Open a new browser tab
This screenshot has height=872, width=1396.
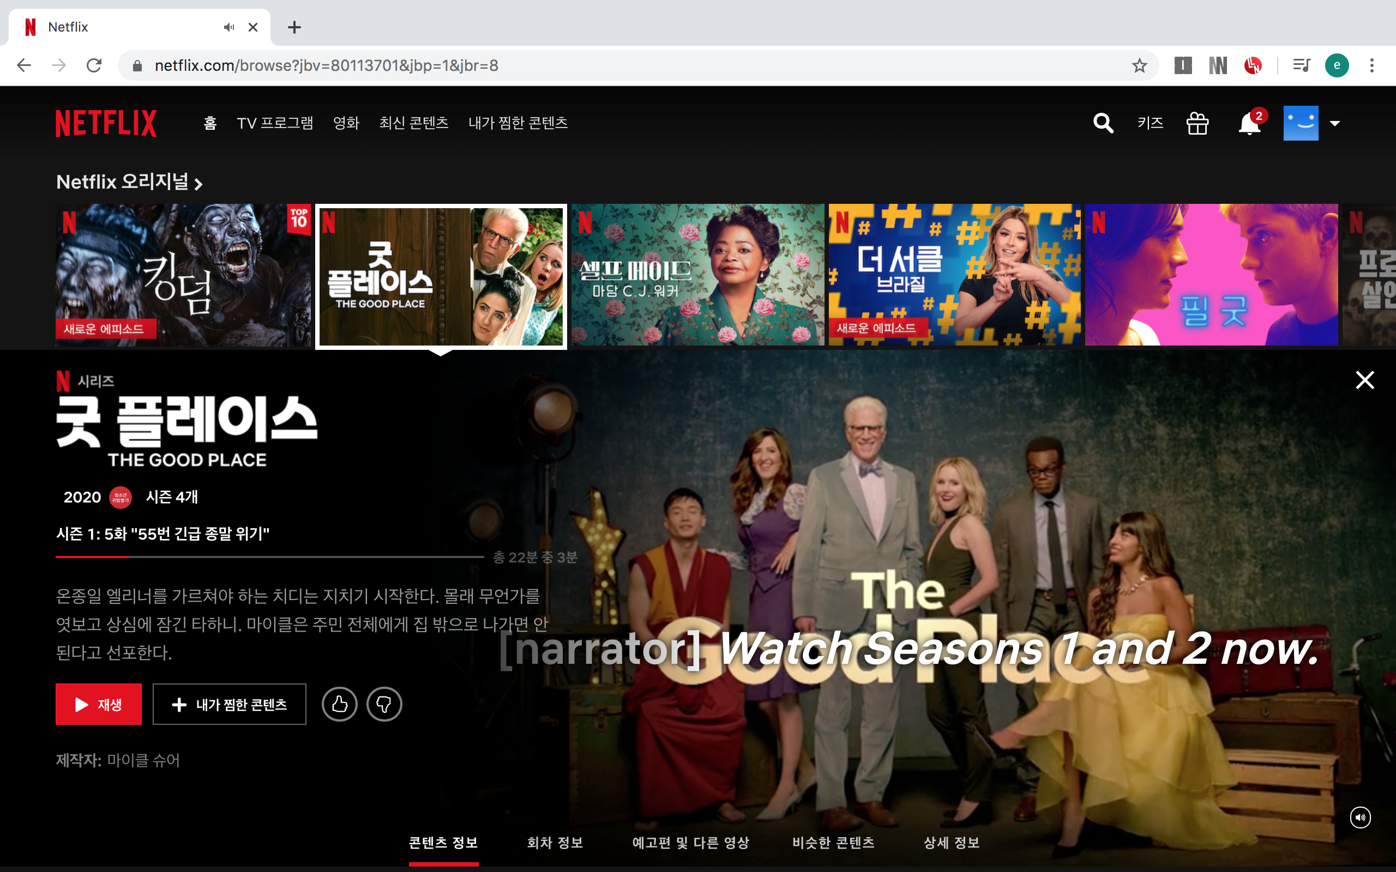point(294,27)
